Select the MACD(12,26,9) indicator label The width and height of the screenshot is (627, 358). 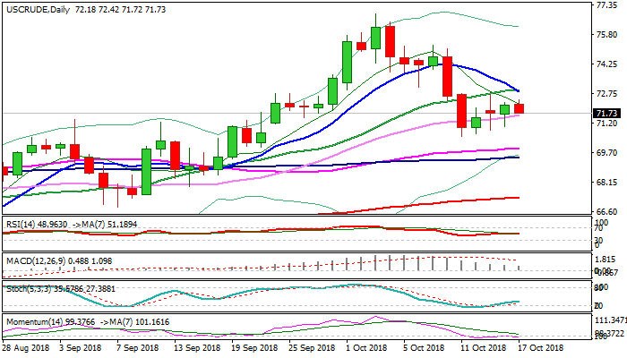32,260
